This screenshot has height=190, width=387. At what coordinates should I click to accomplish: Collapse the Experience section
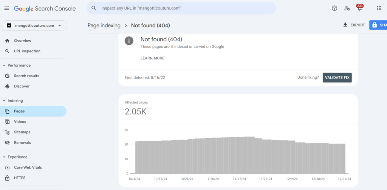click(4, 157)
